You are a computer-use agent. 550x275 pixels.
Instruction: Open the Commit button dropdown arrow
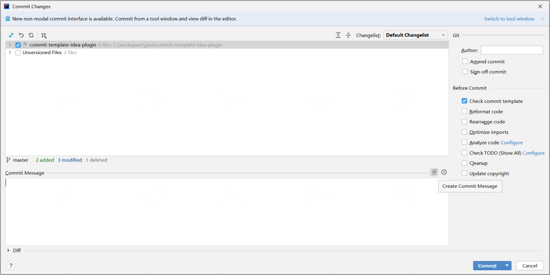tap(507, 266)
